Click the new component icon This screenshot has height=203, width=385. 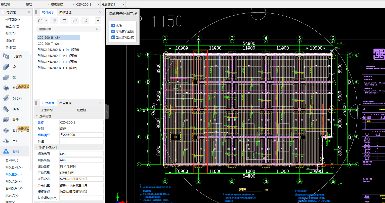coord(40,21)
